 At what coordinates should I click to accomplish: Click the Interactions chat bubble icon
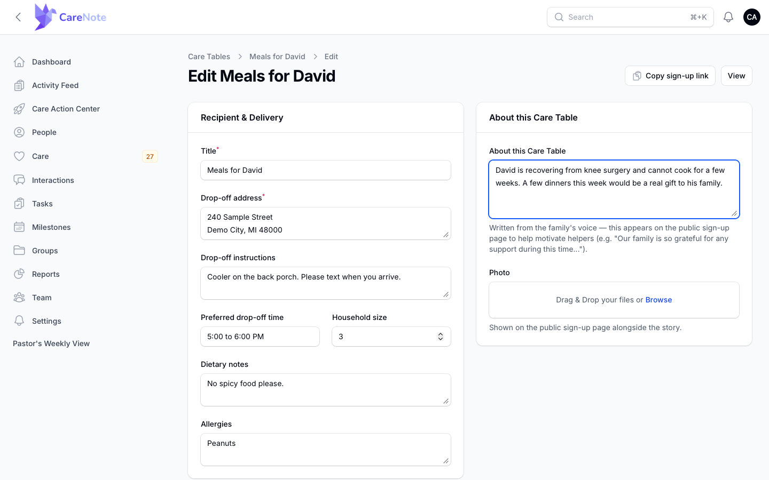[19, 180]
